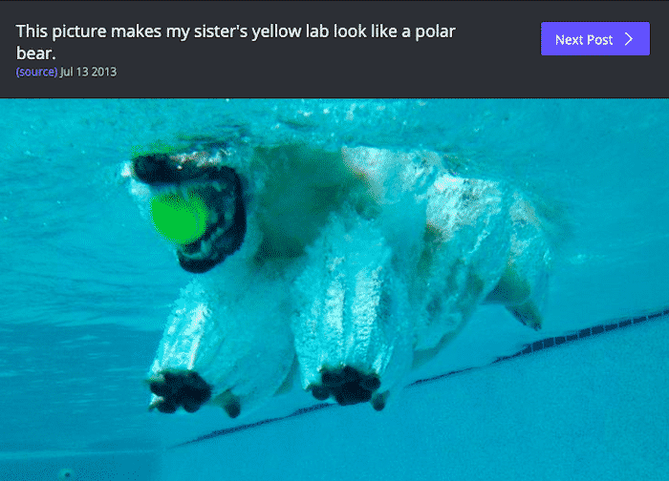Screen dimensions: 669x481
Task: Click the word "bear." in the title
Action: (36, 53)
